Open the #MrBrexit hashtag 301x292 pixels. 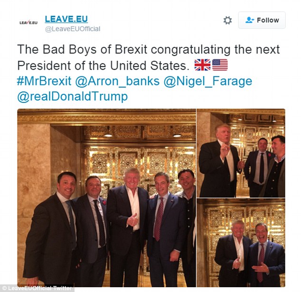pos(44,81)
